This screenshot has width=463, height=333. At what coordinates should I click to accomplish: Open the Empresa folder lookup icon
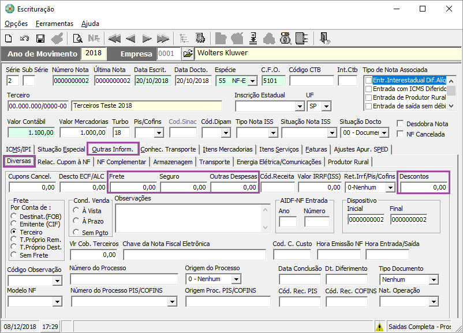click(x=188, y=54)
